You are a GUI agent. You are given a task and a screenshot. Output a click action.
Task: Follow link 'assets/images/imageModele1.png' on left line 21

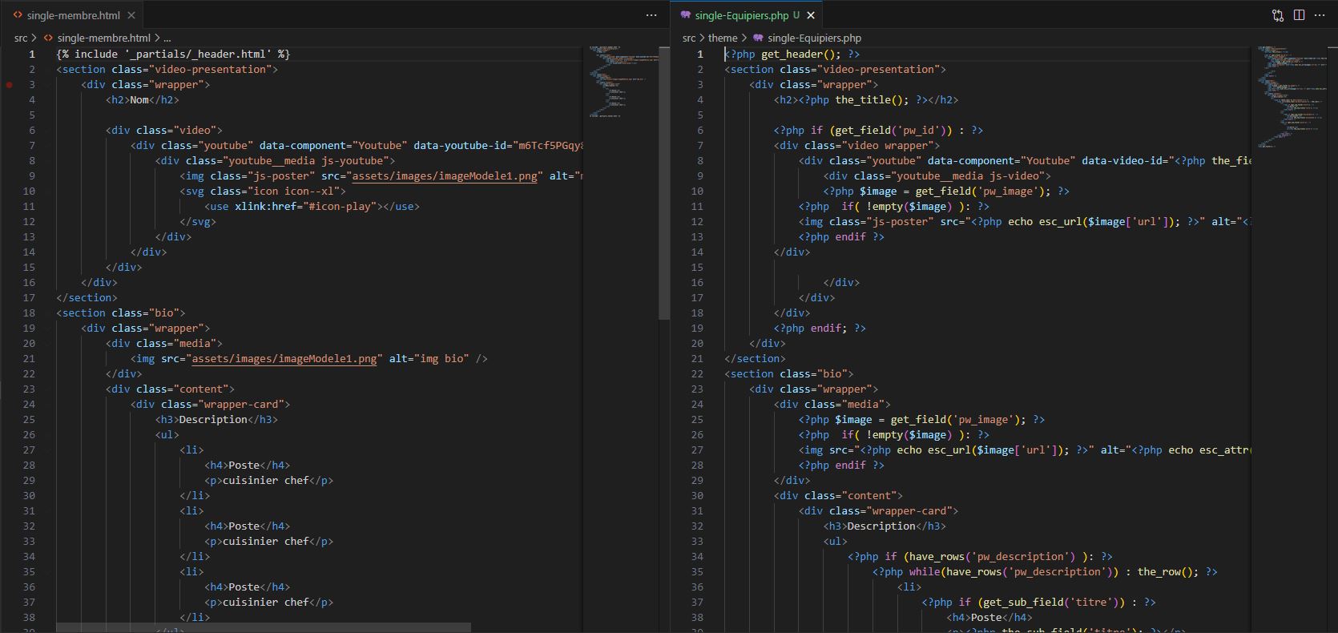[284, 358]
